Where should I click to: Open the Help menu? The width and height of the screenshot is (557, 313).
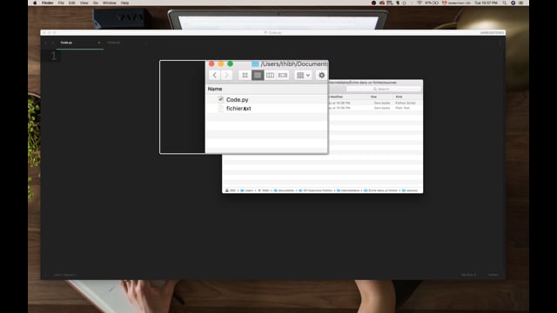coord(124,3)
